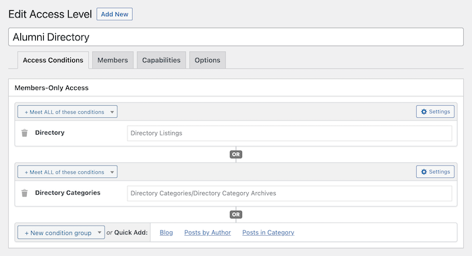Click the Edit Access Level heading
The image size is (472, 256).
(50, 14)
